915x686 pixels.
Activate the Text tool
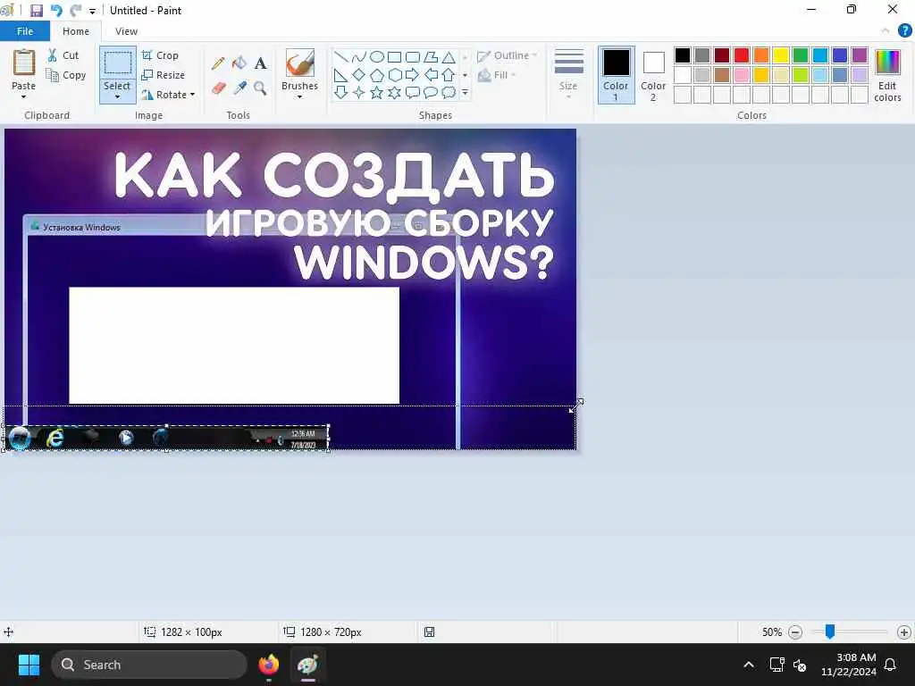(x=260, y=63)
